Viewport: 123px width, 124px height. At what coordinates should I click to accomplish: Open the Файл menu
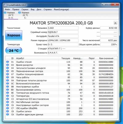click(7, 10)
